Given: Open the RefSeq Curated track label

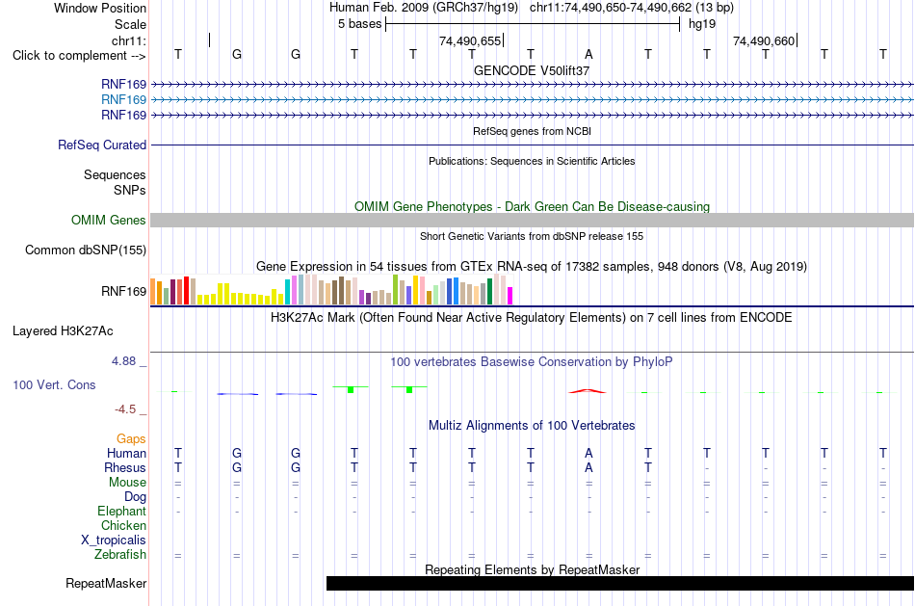Looking at the screenshot, I should [102, 145].
